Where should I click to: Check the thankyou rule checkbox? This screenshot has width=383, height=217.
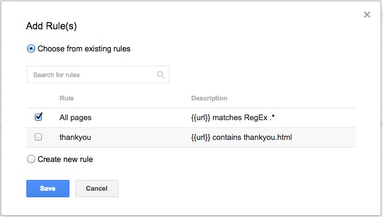[x=38, y=137]
